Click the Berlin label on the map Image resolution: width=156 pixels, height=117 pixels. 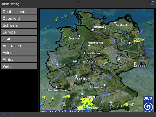126,40
